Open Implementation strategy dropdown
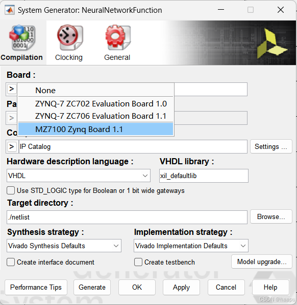The image size is (297, 305). pyautogui.click(x=191, y=246)
